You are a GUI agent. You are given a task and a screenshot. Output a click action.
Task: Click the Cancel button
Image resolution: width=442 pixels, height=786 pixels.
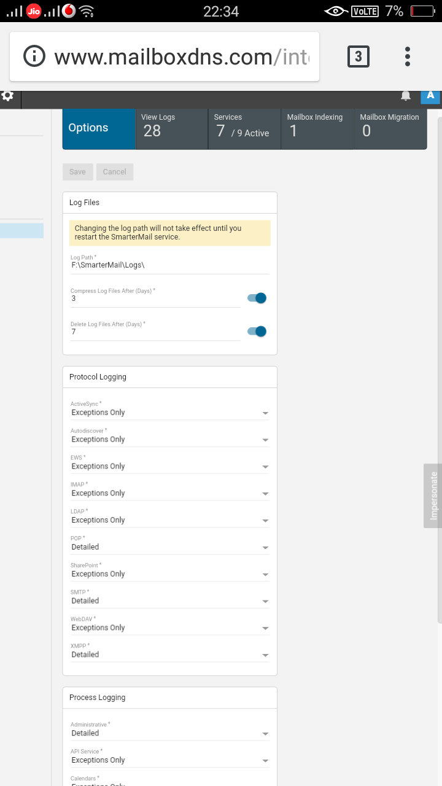[x=115, y=172]
